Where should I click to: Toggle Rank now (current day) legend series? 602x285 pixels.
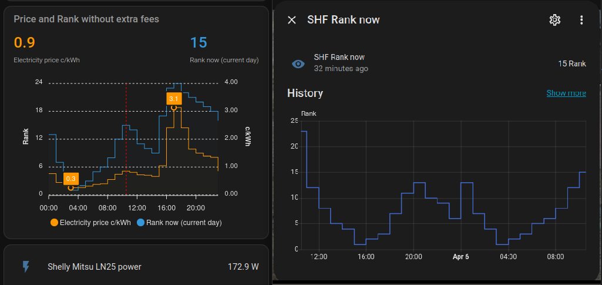pyautogui.click(x=183, y=223)
